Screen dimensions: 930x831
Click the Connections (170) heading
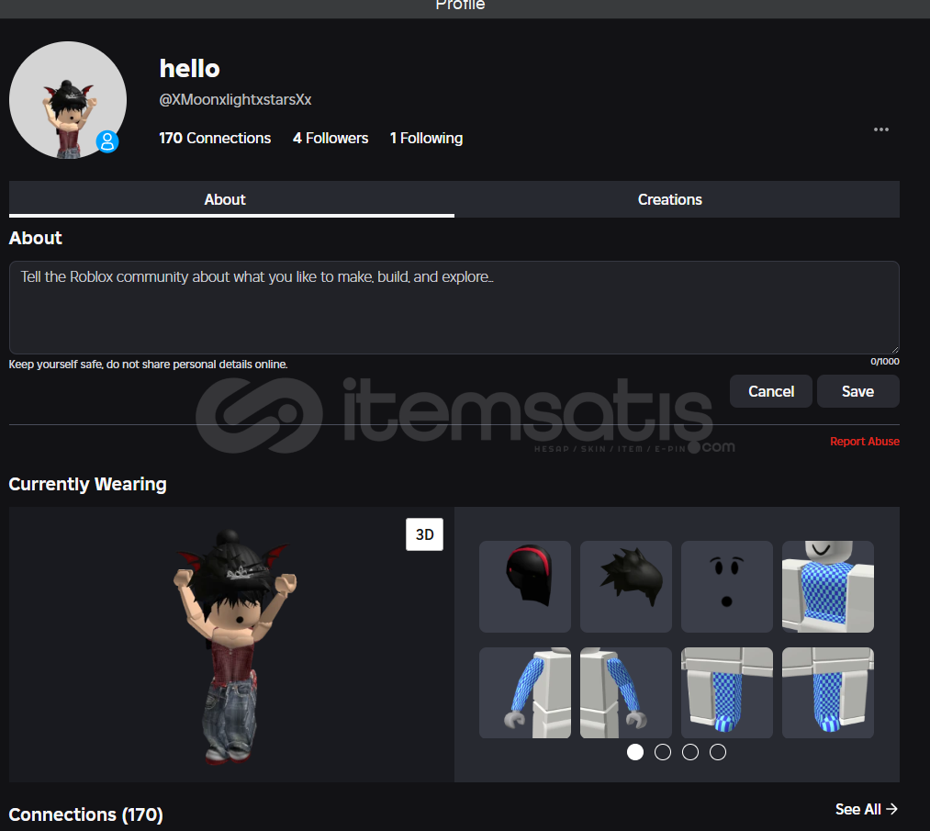coord(86,814)
